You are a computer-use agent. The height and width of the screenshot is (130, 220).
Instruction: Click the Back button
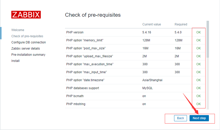click(181, 118)
